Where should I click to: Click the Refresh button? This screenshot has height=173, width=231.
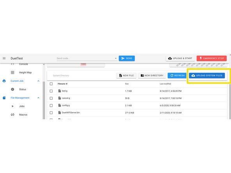(178, 76)
